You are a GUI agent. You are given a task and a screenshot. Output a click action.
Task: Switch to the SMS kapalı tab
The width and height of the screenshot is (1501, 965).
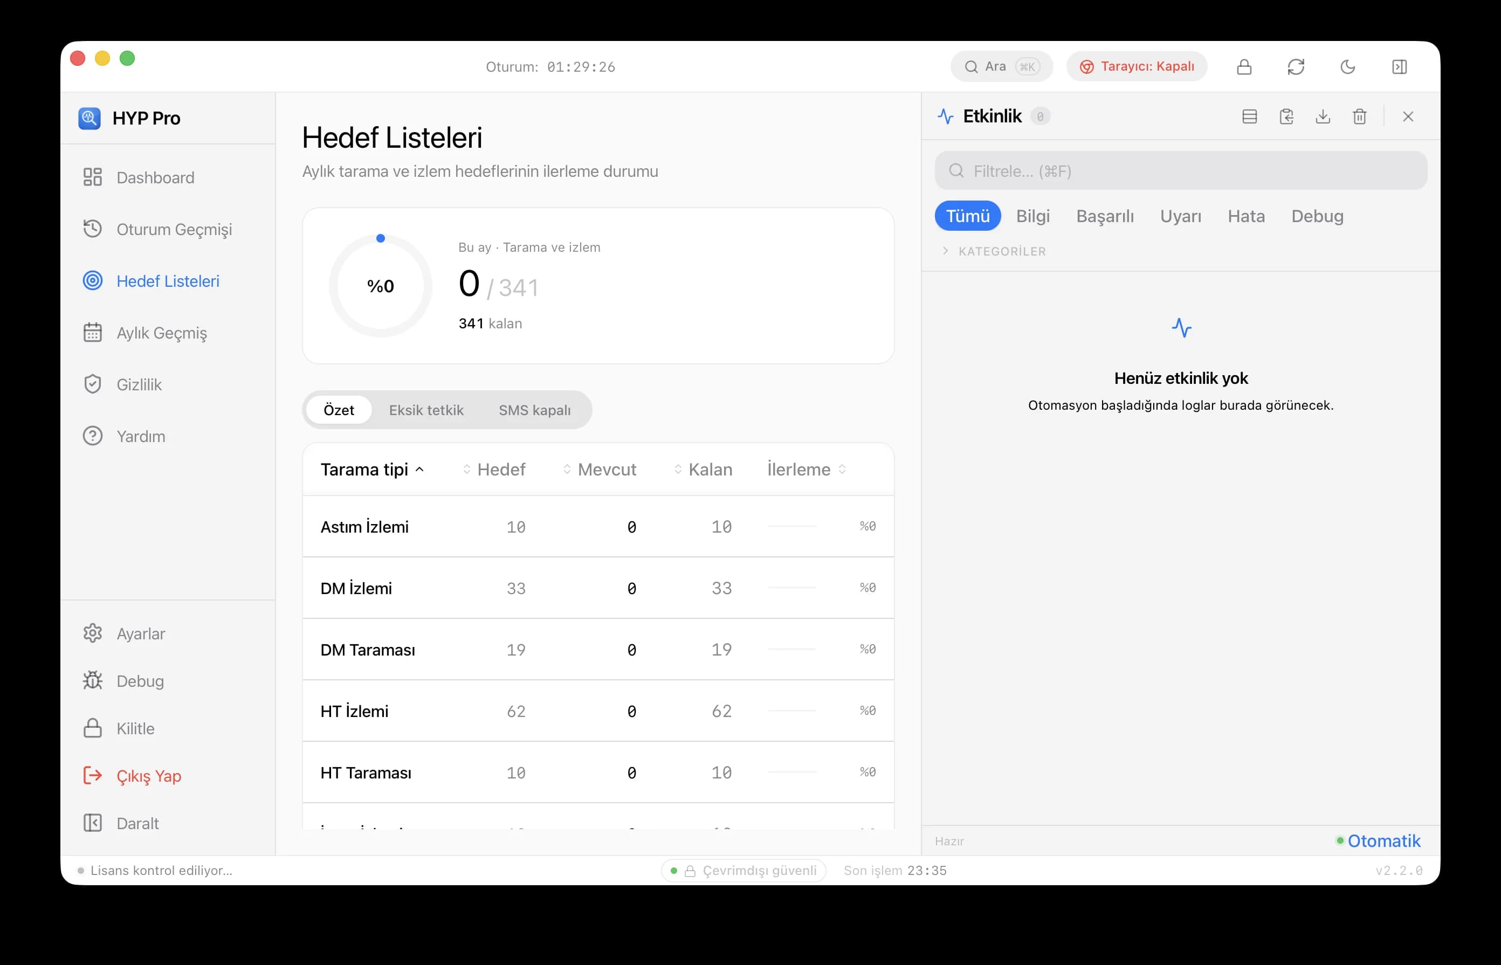click(x=535, y=410)
